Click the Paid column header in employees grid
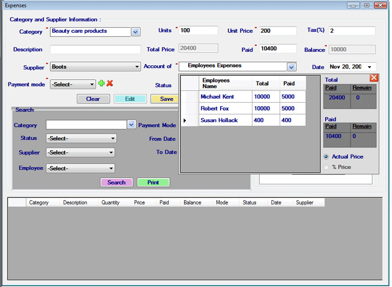This screenshot has height=287, width=392. click(293, 83)
